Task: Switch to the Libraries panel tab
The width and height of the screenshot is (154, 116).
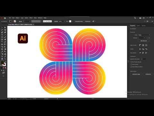Action: (x=144, y=25)
